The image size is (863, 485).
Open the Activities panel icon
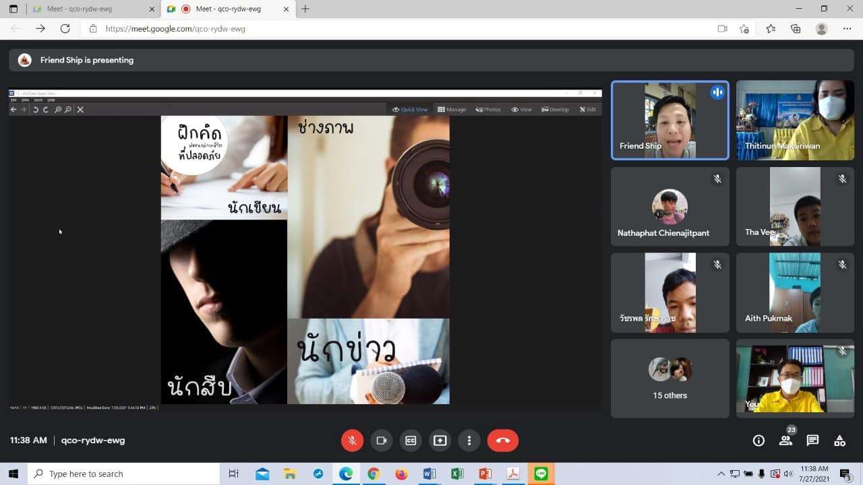839,441
